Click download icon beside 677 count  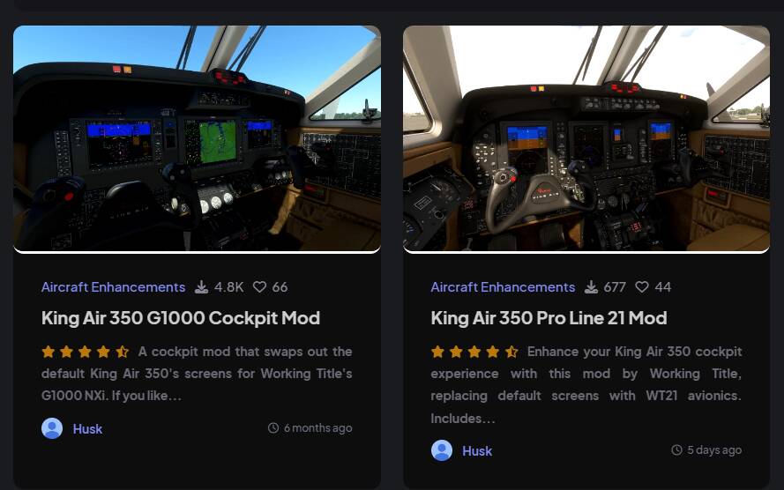coord(591,287)
